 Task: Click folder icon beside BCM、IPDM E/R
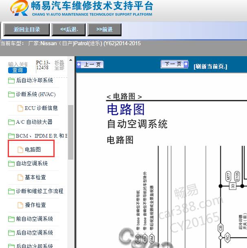[x=11, y=136]
